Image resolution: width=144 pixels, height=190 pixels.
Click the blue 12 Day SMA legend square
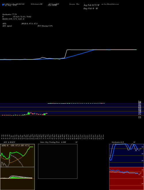3,5
